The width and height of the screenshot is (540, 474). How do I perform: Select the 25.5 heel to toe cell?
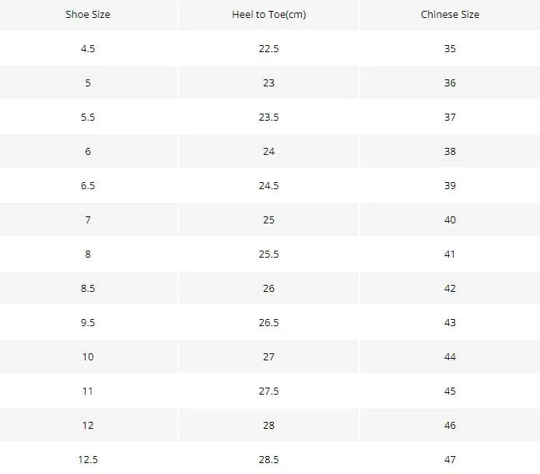(268, 255)
